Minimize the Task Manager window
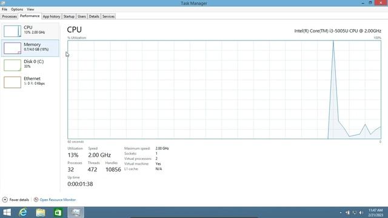 tap(363, 3)
